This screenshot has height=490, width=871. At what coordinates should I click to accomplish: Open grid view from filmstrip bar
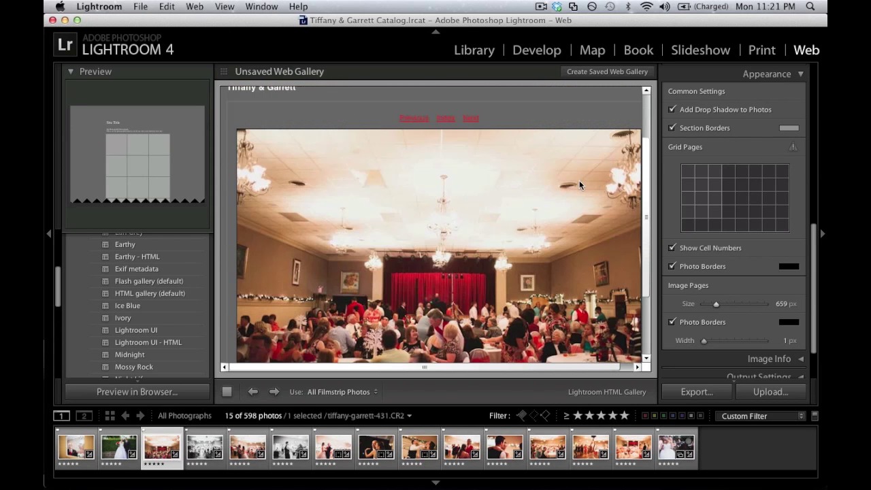coord(110,416)
